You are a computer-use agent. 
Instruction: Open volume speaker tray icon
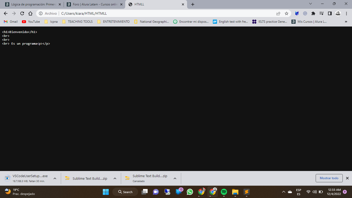[314, 192]
